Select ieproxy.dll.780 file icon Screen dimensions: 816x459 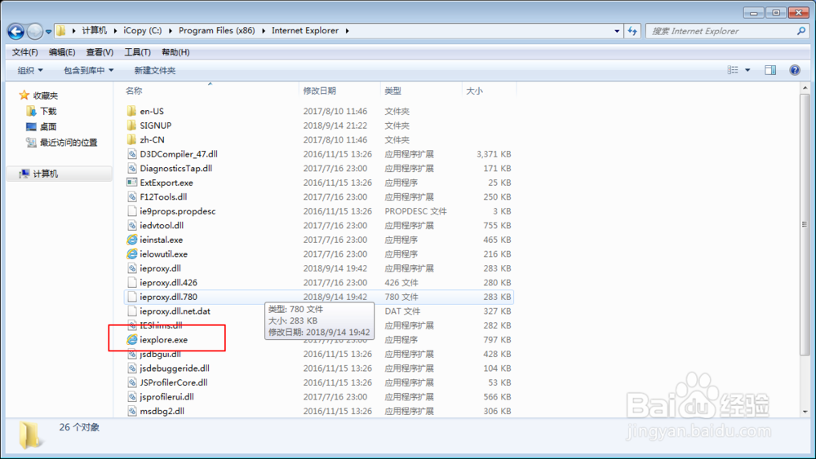[x=132, y=297]
